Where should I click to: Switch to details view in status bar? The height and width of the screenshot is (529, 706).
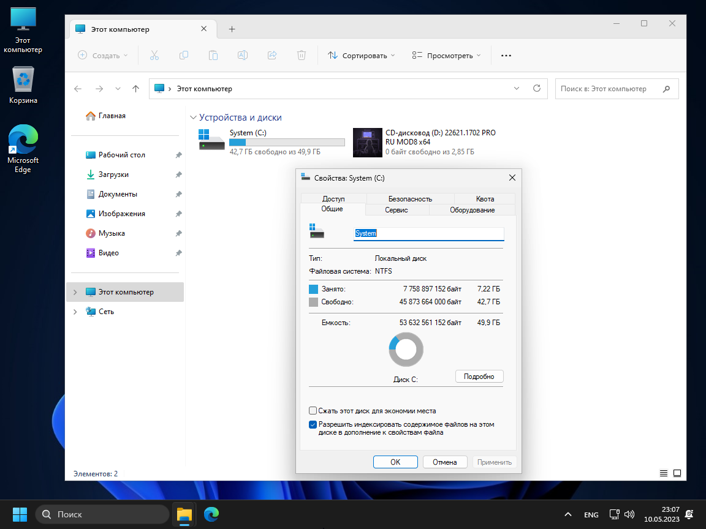click(x=663, y=473)
